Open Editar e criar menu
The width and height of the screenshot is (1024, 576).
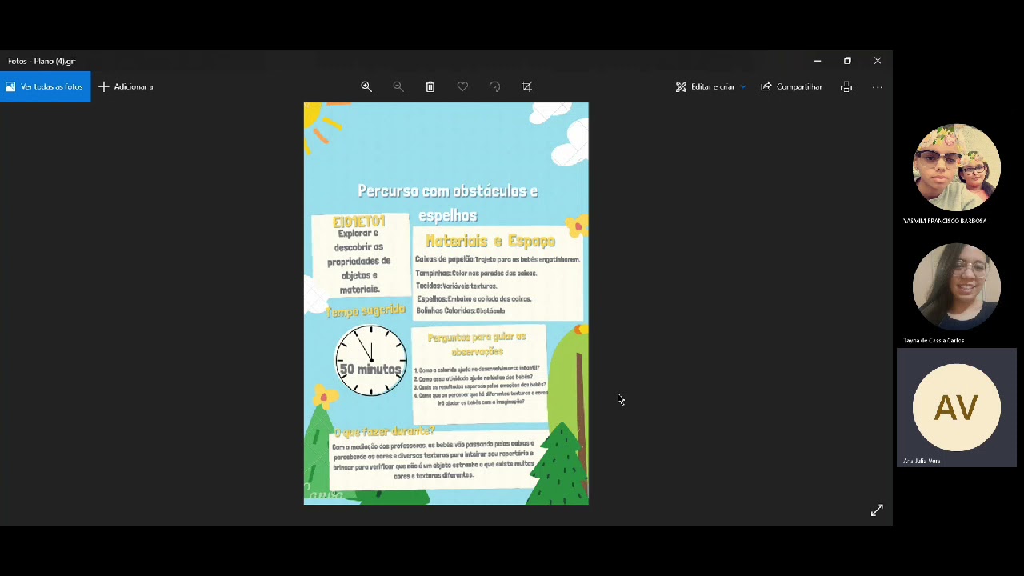[710, 86]
